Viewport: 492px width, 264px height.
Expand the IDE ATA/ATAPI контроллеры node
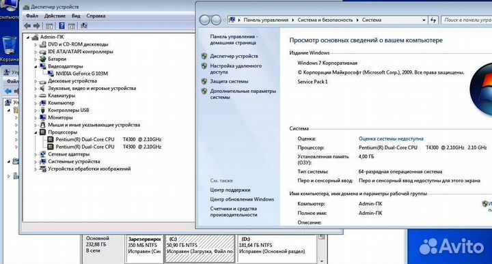click(36, 52)
